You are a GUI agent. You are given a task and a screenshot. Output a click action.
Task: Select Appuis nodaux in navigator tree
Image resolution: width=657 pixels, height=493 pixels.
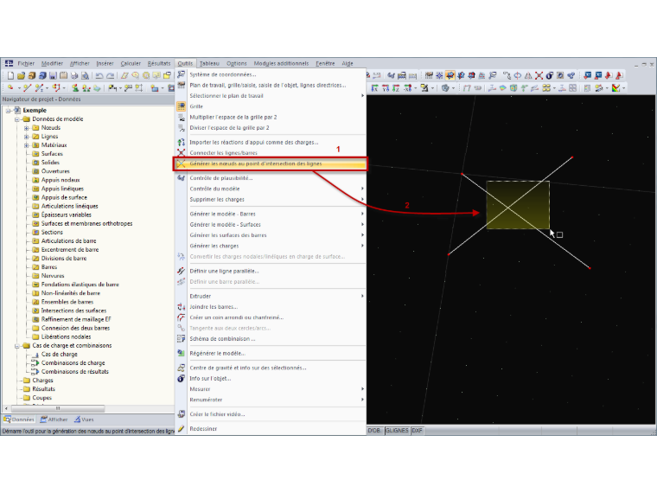pyautogui.click(x=61, y=180)
